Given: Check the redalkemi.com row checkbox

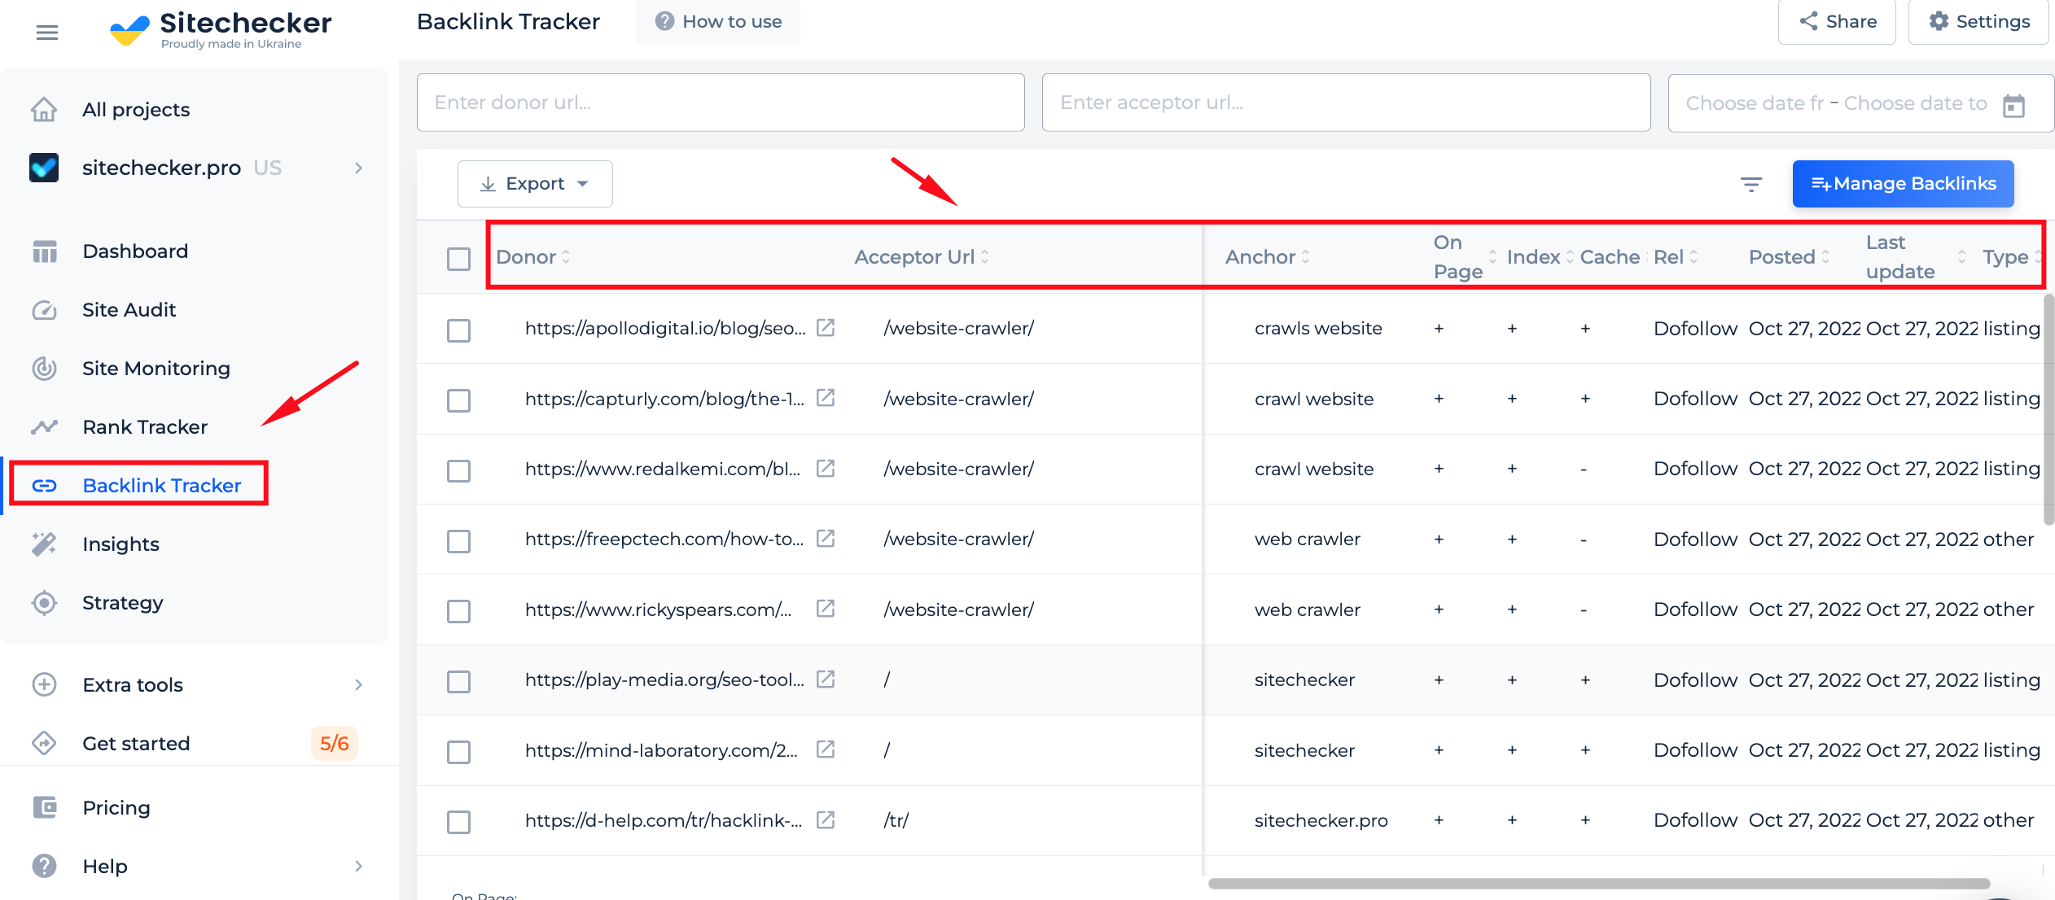Looking at the screenshot, I should [x=459, y=470].
